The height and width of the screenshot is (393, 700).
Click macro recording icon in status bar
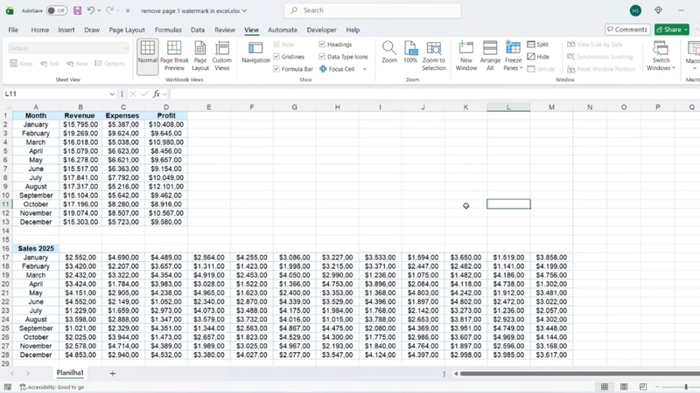[8, 387]
